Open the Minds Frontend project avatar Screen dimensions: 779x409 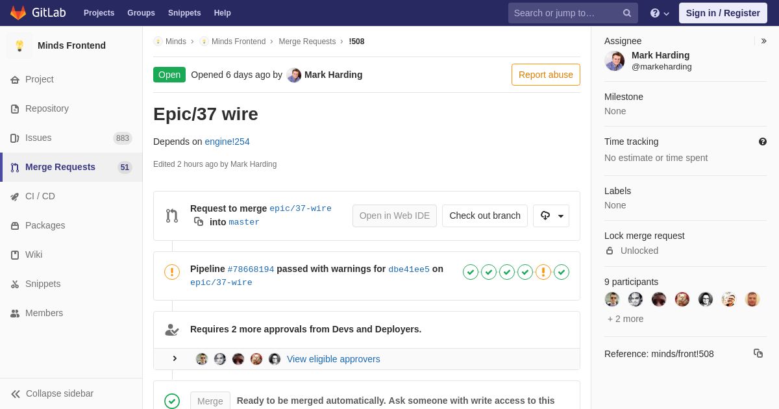(19, 45)
